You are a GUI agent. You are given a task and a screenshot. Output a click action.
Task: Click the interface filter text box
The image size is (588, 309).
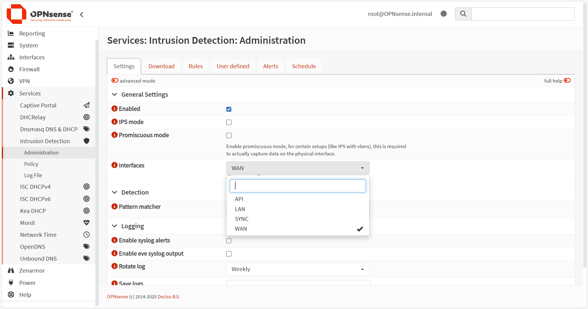(x=298, y=186)
